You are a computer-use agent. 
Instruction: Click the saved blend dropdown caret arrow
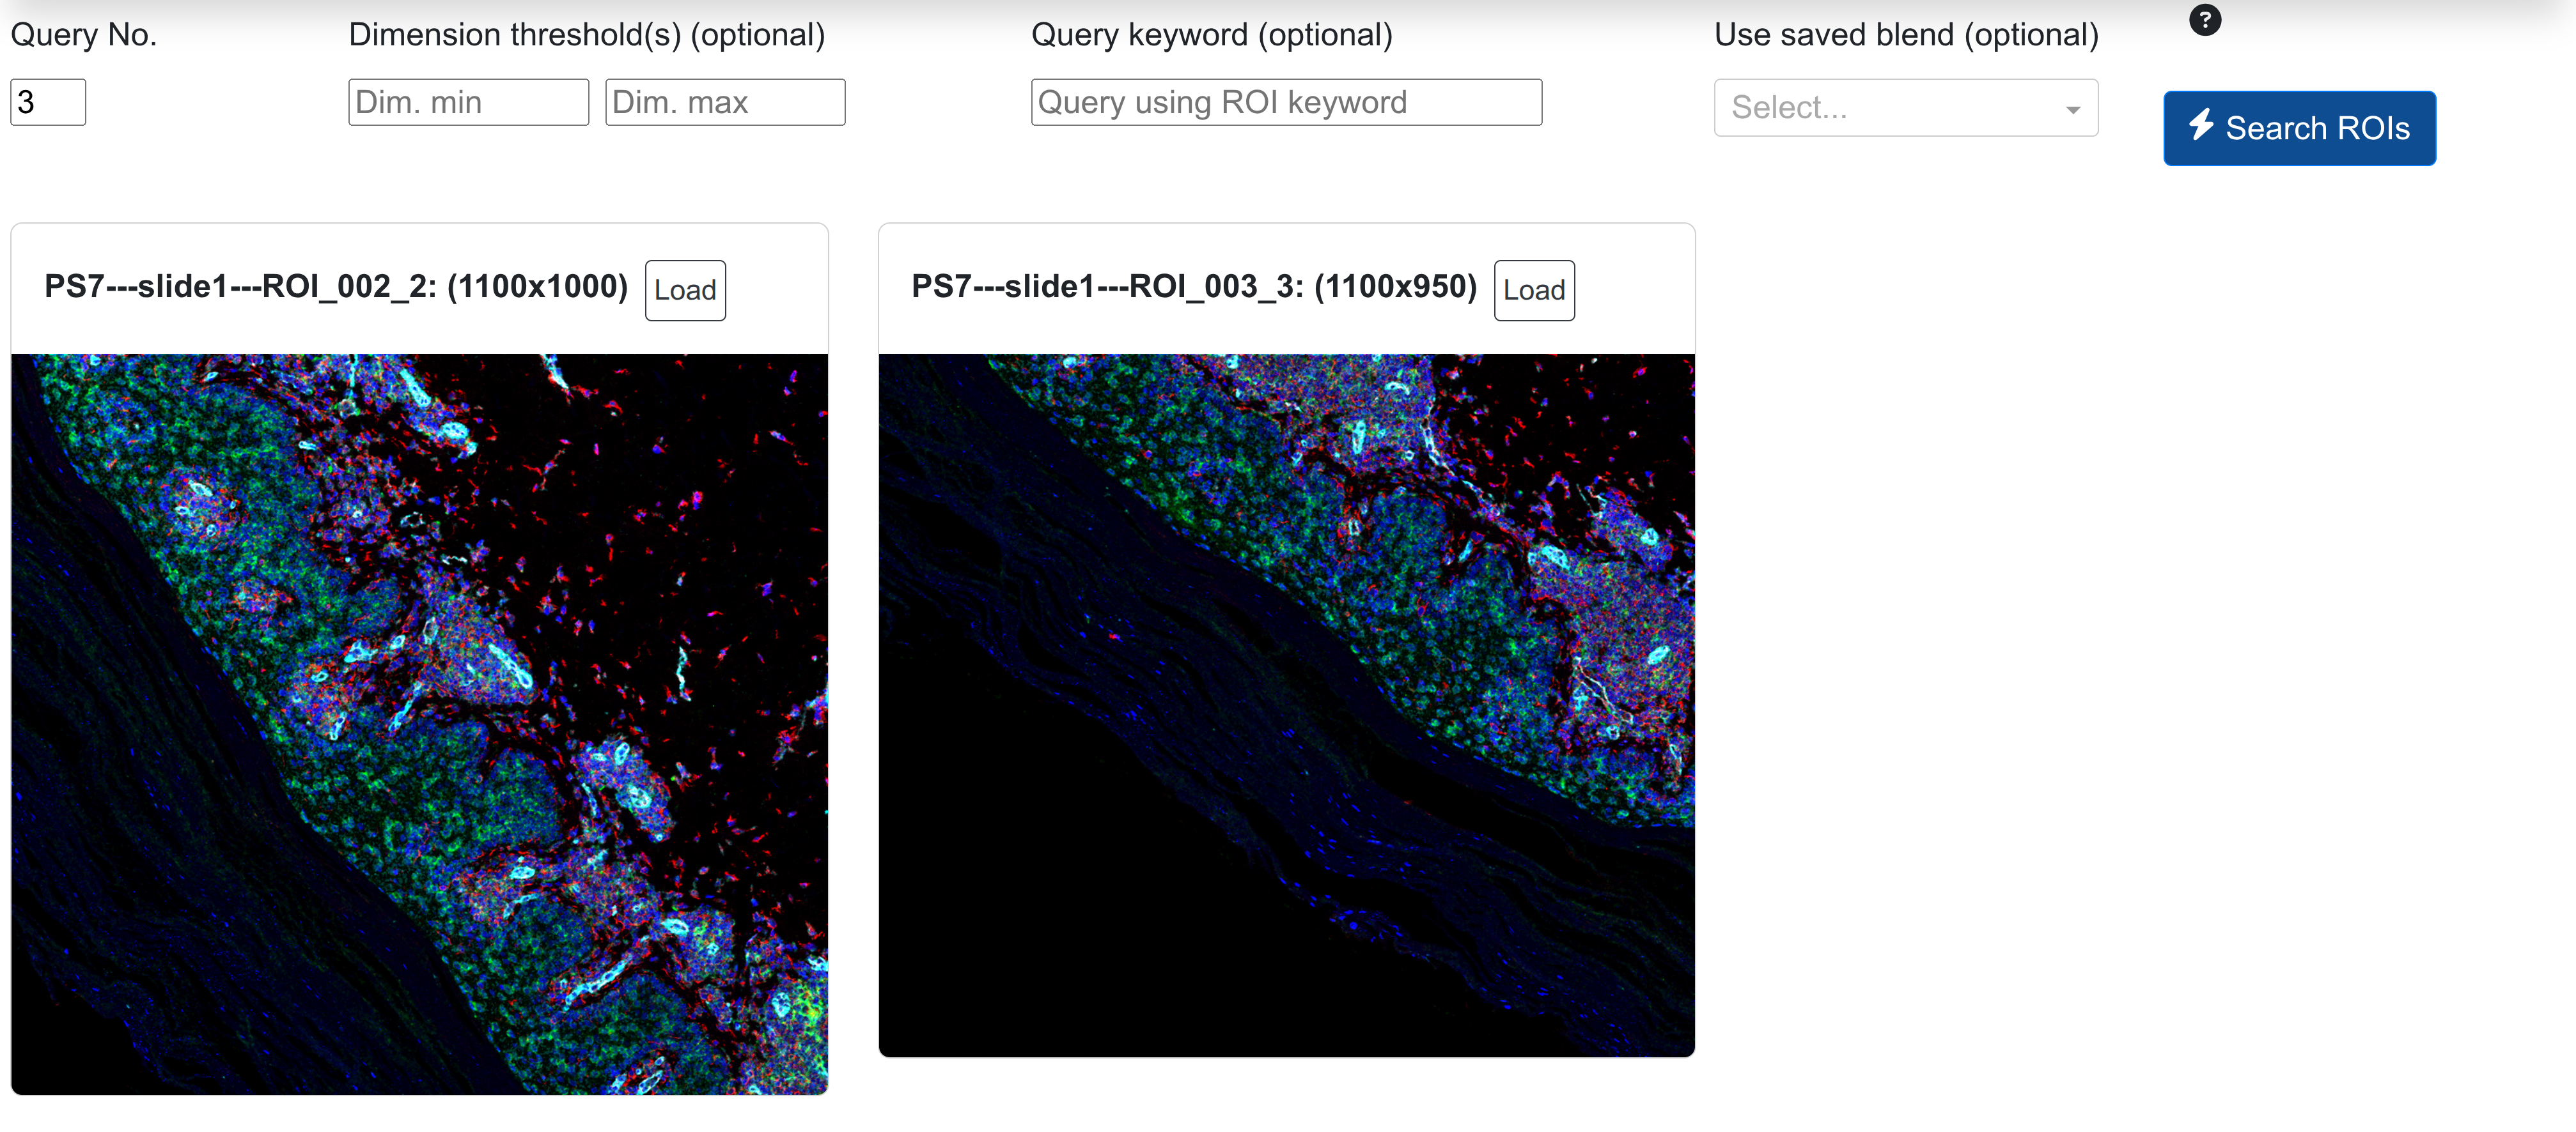pos(2073,110)
